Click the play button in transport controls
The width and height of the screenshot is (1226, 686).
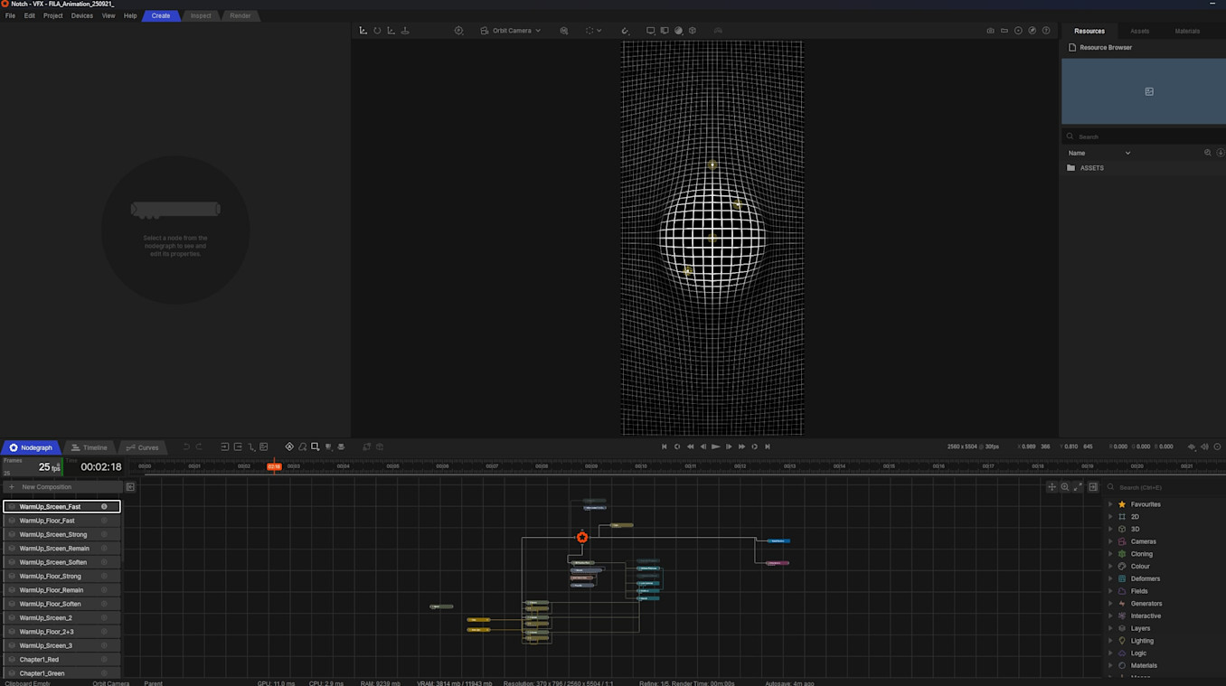(716, 446)
